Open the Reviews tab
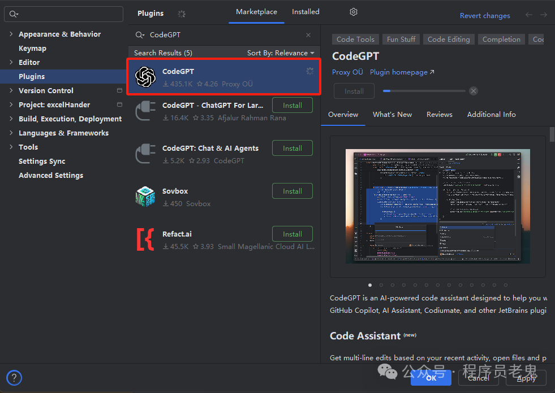555x393 pixels. (x=439, y=115)
